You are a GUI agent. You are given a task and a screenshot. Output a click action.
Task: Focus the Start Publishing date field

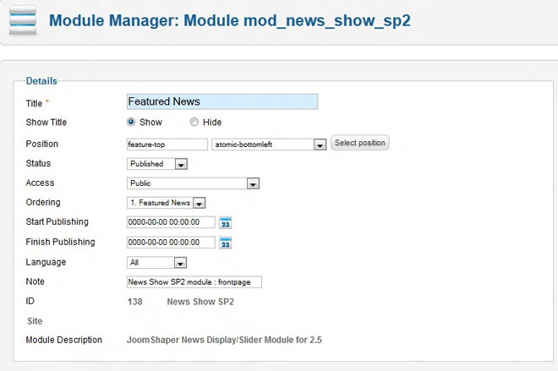pos(170,222)
